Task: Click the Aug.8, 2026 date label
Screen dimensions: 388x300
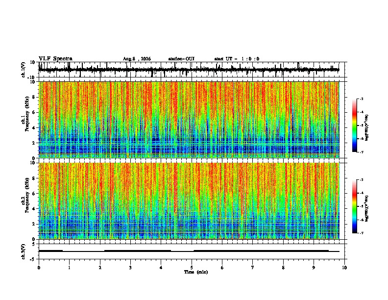Action: pos(137,59)
